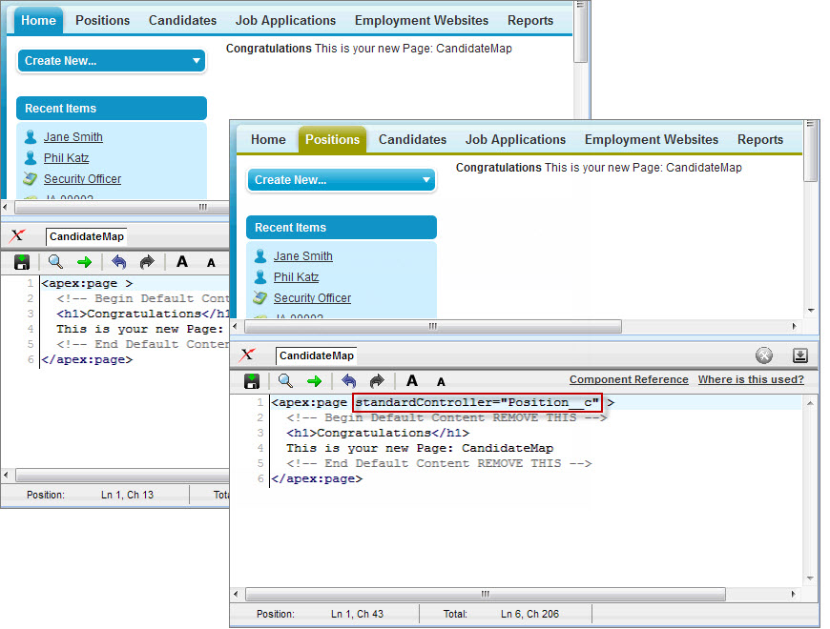Open the Component Reference link

coord(629,379)
